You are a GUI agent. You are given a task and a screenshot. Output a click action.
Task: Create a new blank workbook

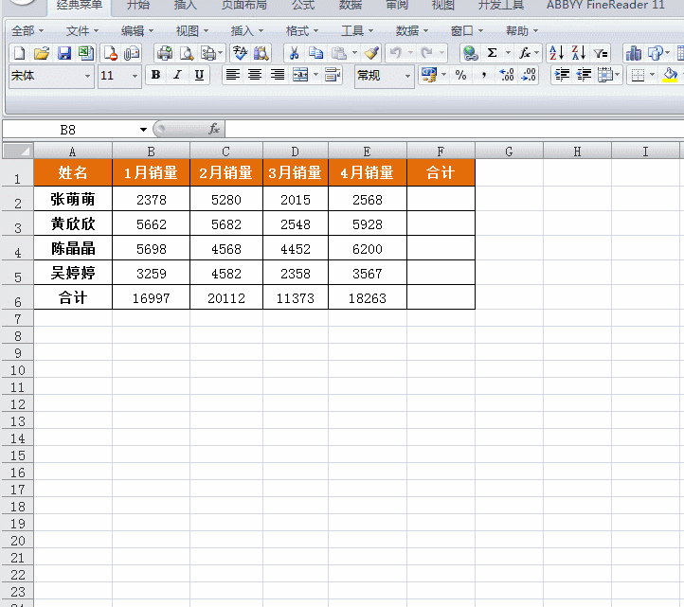[x=19, y=53]
